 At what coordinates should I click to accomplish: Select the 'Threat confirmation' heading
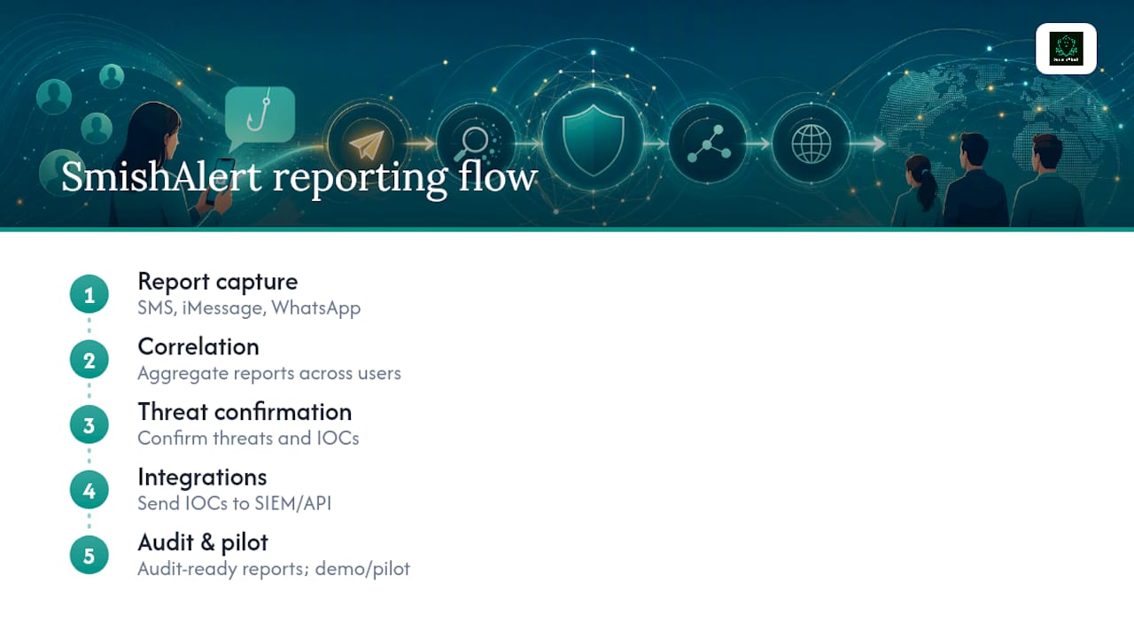(245, 412)
